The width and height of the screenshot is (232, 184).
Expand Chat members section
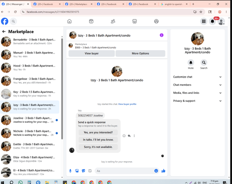tap(197, 85)
